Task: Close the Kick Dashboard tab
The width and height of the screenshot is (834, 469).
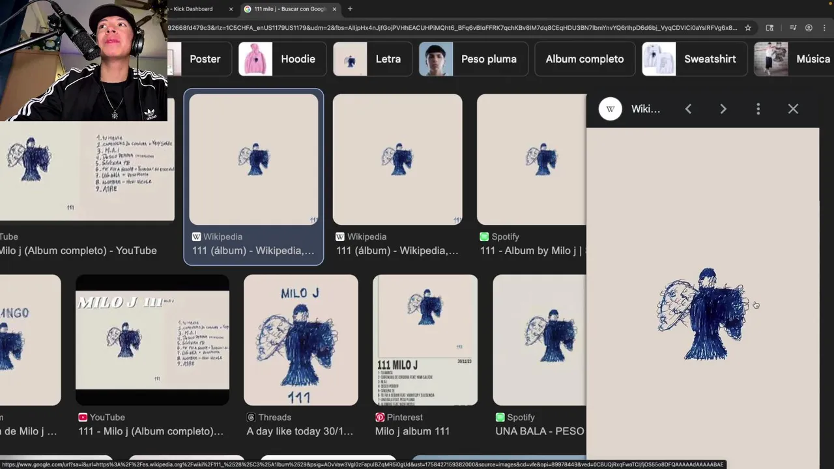Action: 231,9
